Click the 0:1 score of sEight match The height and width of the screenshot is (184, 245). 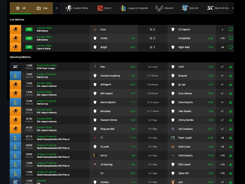click(x=153, y=47)
